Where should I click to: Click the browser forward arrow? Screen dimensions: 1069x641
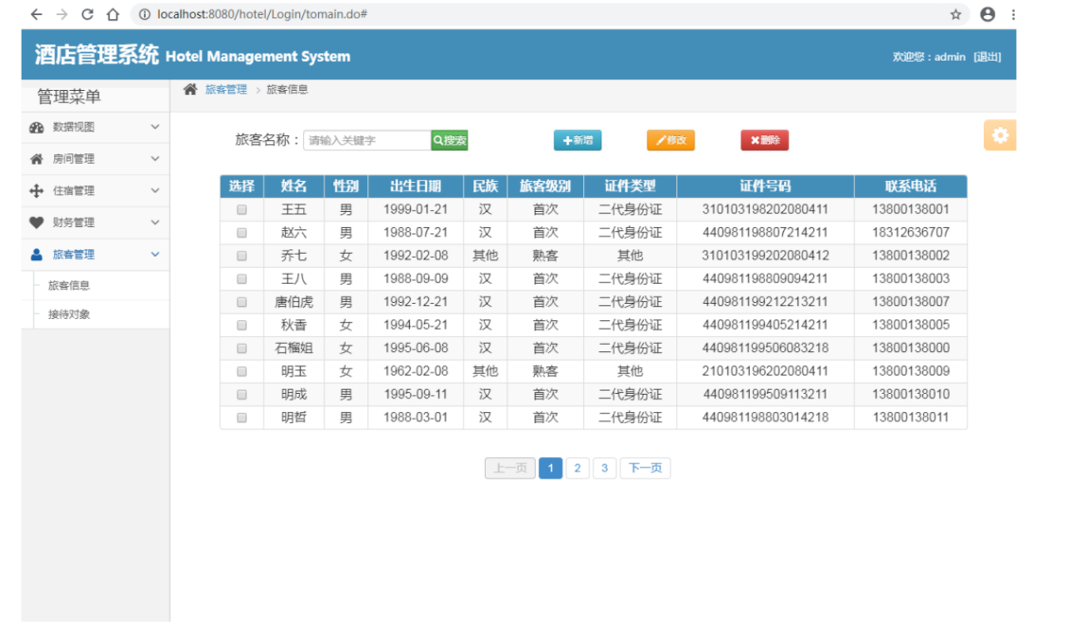(x=62, y=14)
